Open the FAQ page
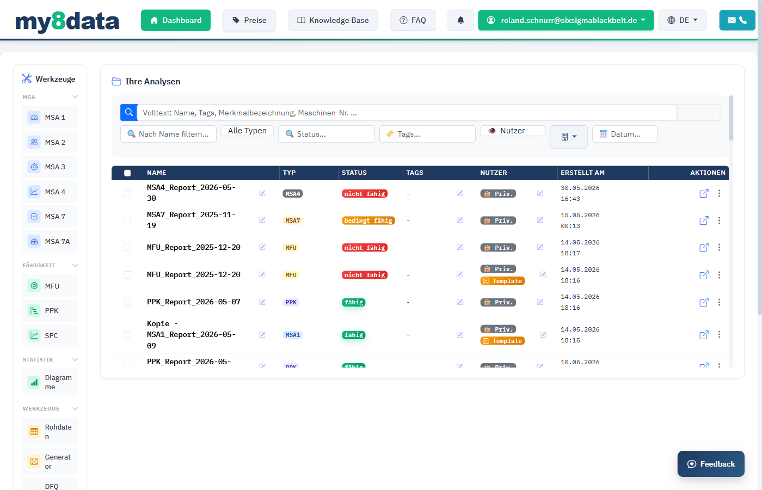Screen dimensions: 762x490 413,20
